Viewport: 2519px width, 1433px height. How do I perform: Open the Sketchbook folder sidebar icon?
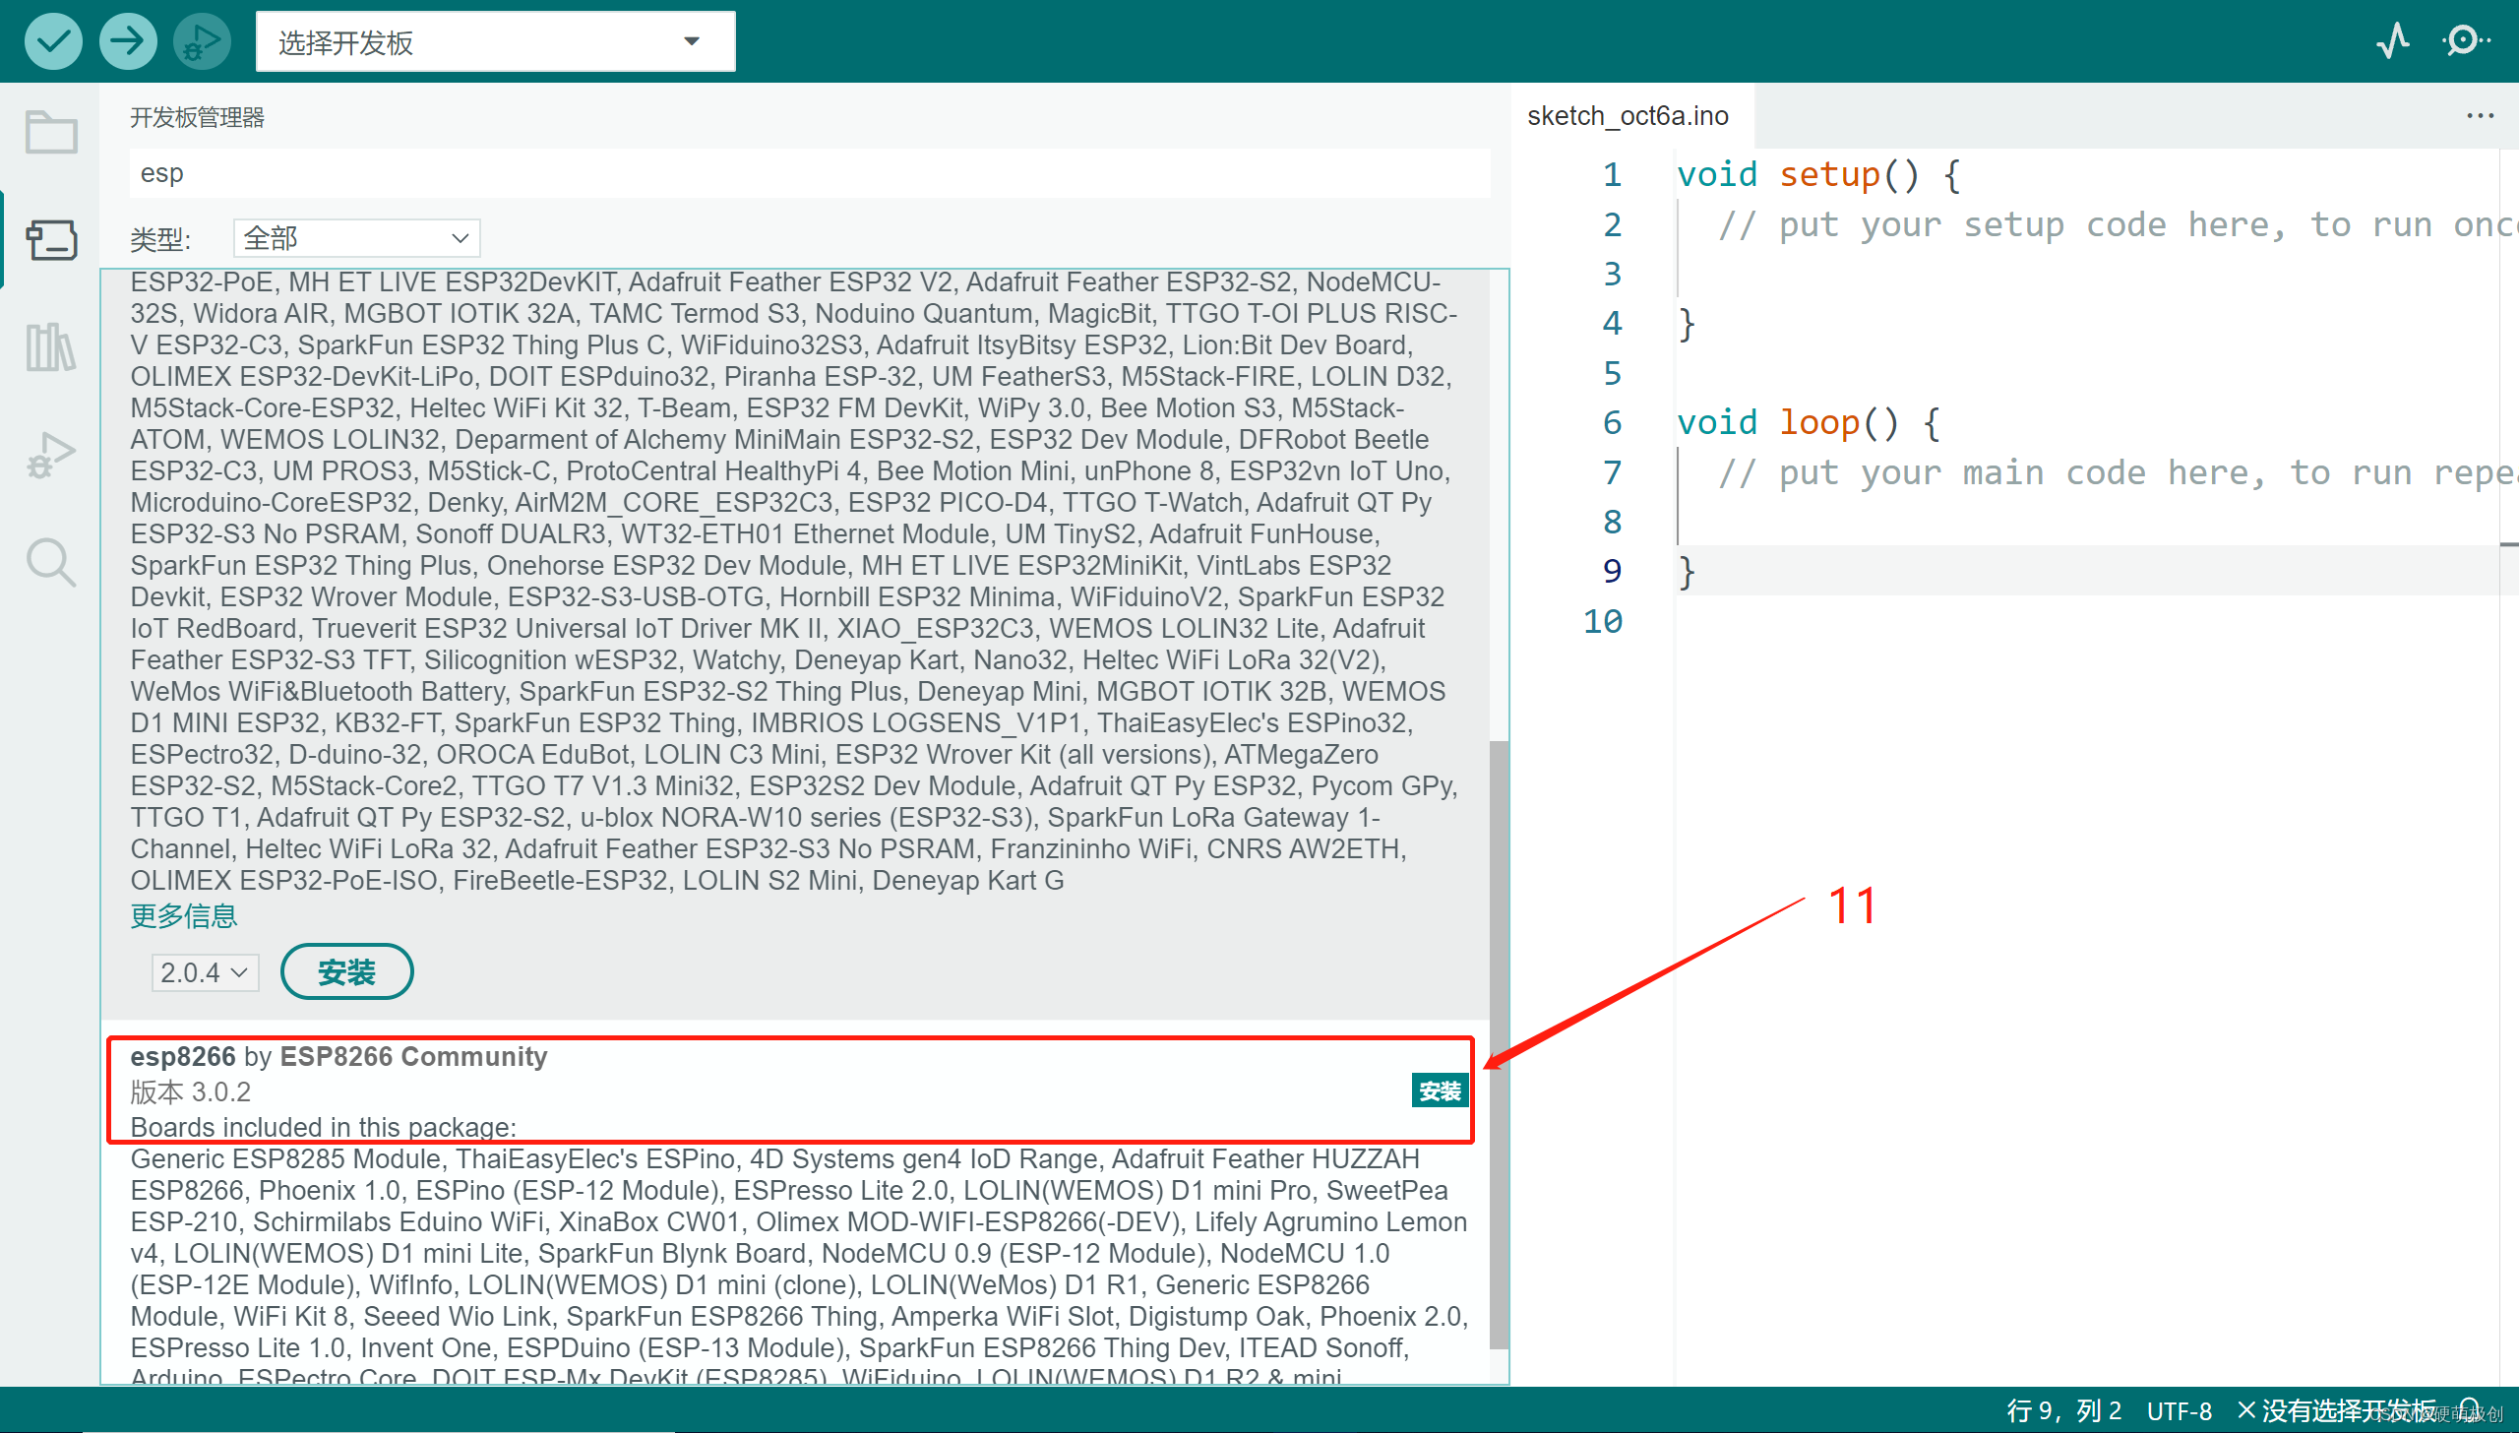(51, 132)
